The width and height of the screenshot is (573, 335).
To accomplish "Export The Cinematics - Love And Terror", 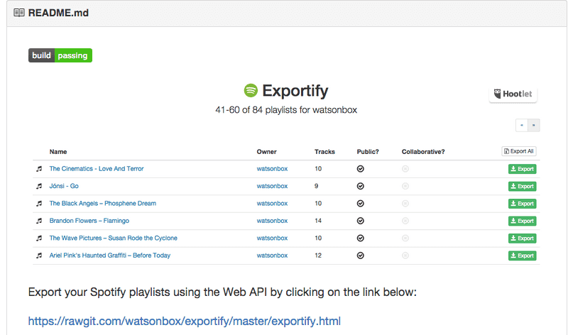I will (522, 169).
